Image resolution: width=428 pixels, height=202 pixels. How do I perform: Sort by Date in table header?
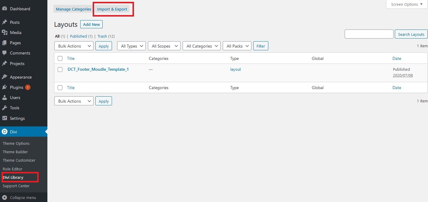(x=397, y=58)
